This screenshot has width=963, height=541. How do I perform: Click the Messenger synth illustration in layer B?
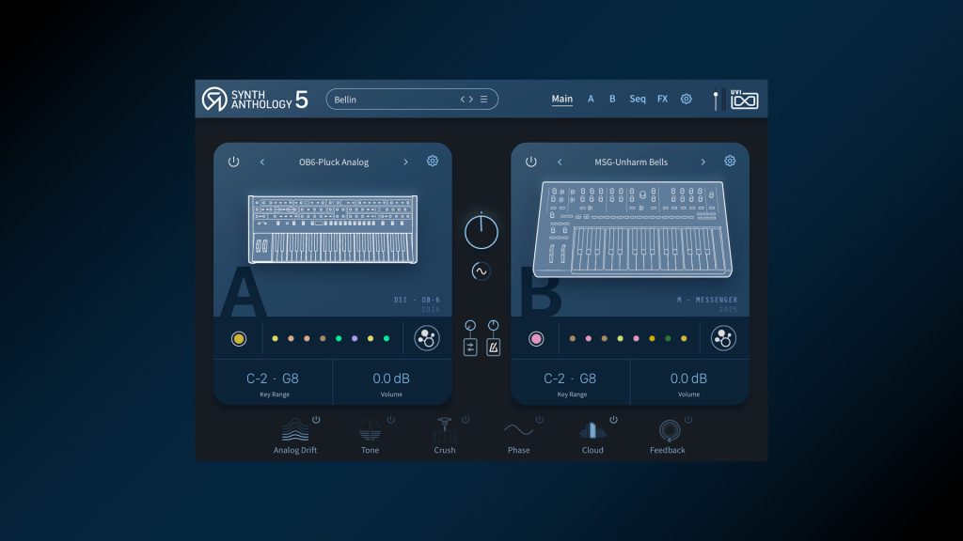point(633,229)
